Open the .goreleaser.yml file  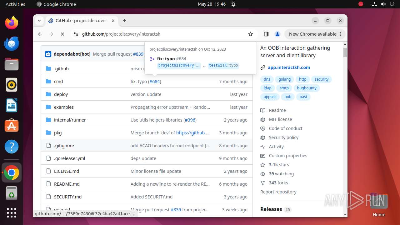coord(69,158)
